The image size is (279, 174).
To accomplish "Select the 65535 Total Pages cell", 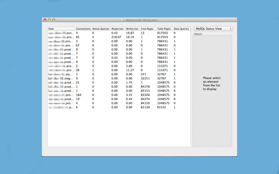I will coord(161,107).
